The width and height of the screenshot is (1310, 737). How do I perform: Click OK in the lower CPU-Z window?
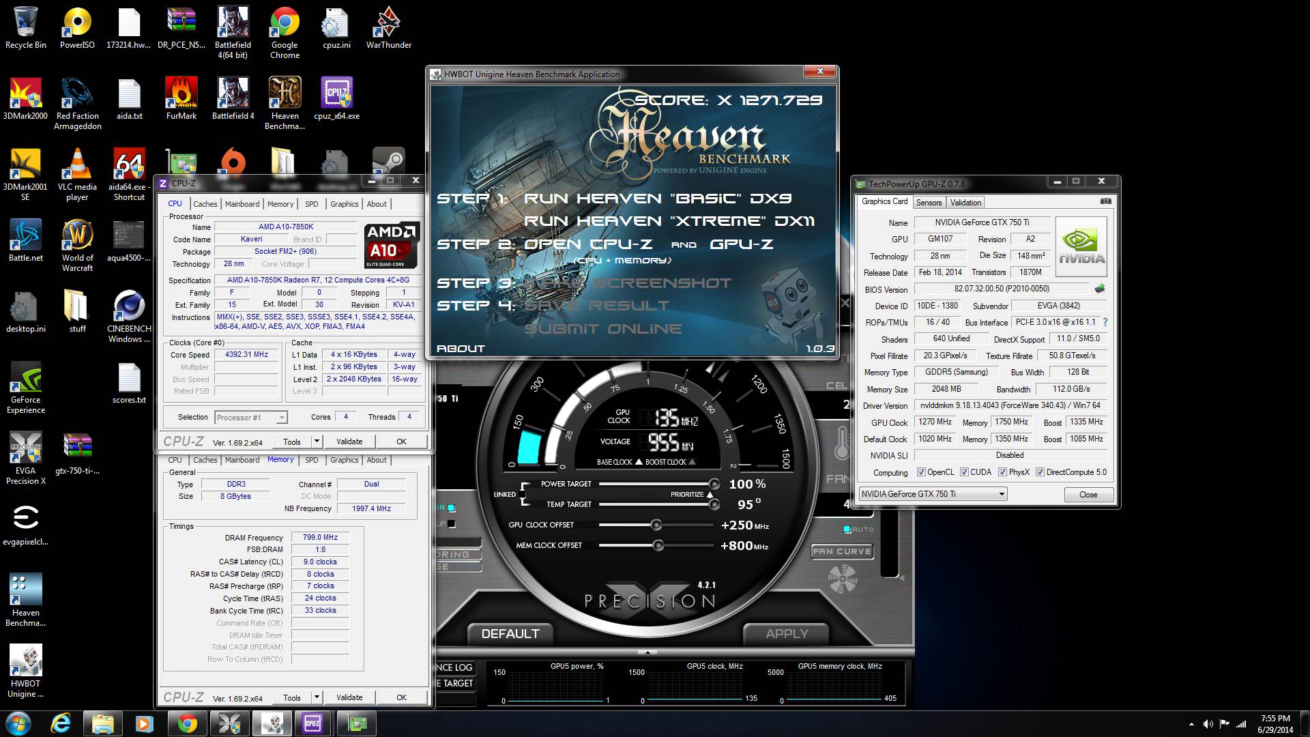pyautogui.click(x=401, y=697)
